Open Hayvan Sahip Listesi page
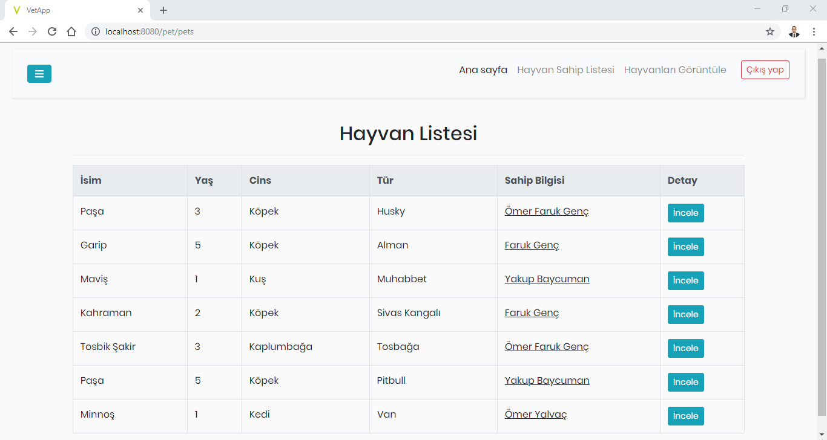Image resolution: width=827 pixels, height=440 pixels. coord(565,70)
